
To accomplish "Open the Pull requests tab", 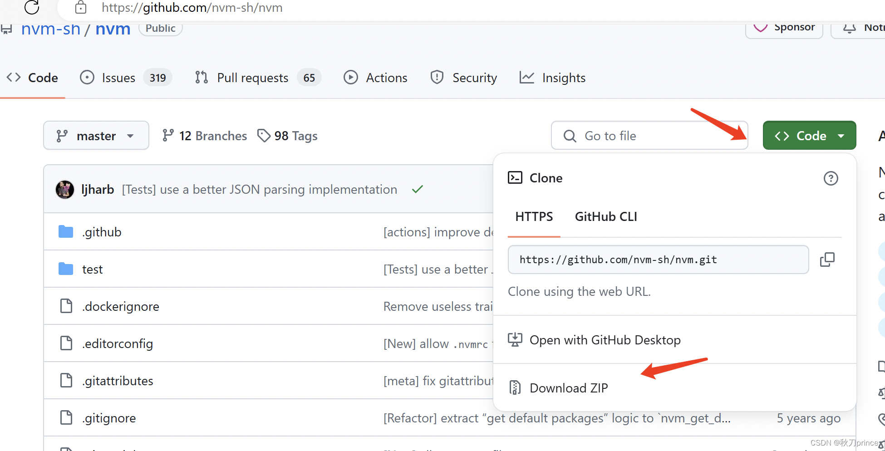I will [x=258, y=78].
